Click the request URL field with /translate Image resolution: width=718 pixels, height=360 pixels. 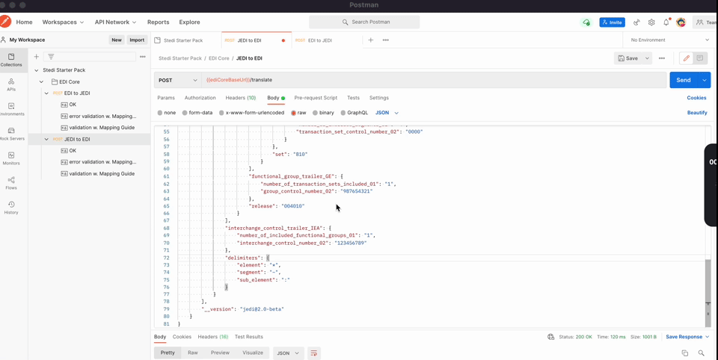[x=434, y=80]
